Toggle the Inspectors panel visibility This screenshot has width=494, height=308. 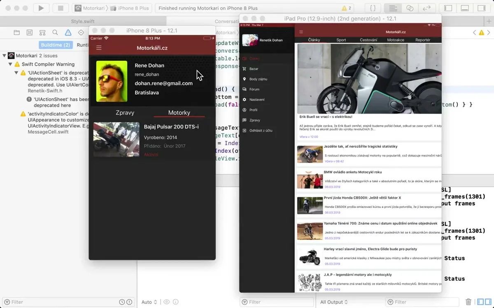point(481,8)
